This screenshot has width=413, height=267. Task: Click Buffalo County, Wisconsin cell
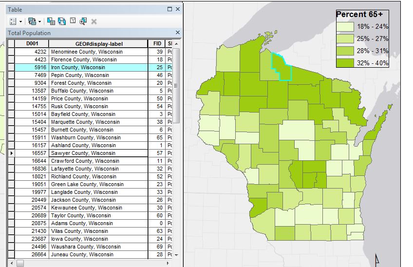tap(98, 91)
